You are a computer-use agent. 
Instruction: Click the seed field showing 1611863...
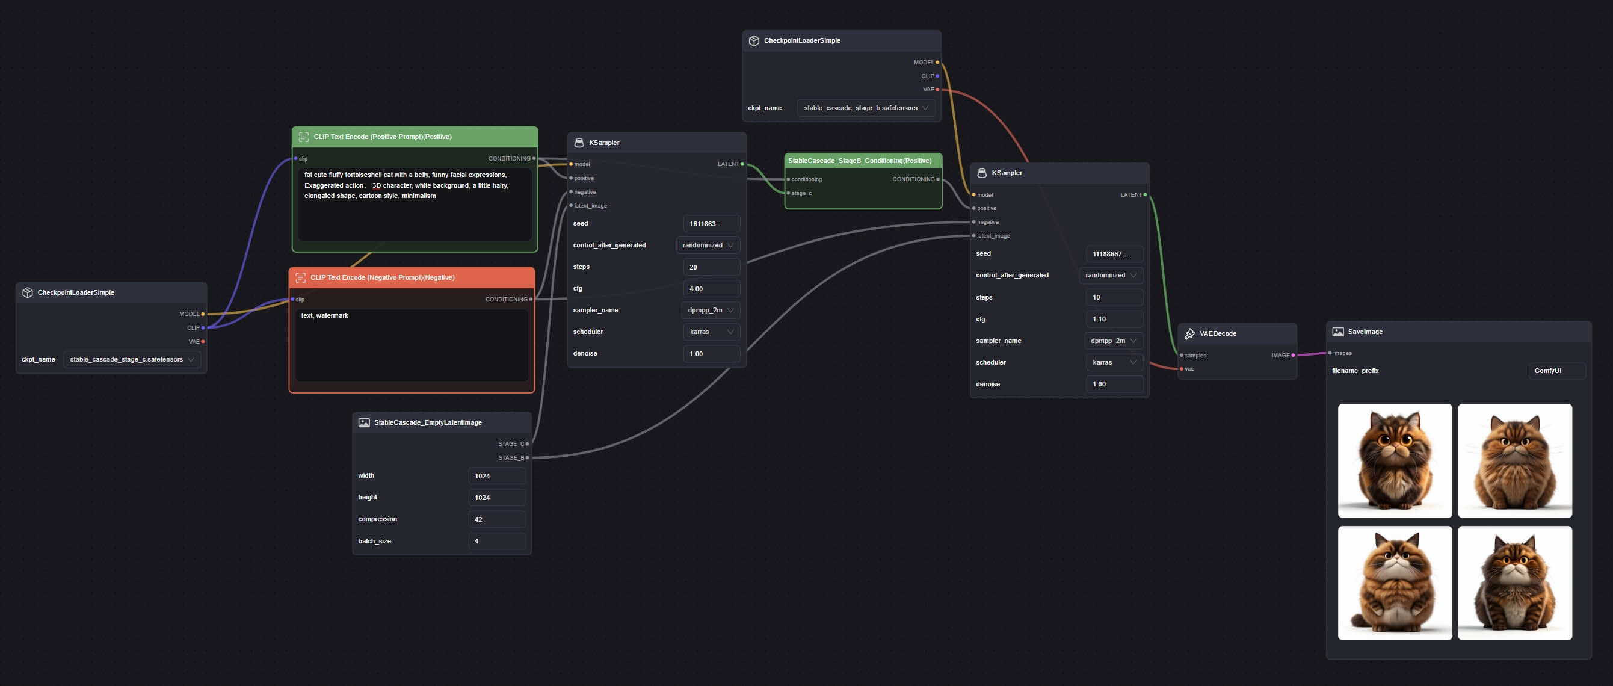point(712,224)
